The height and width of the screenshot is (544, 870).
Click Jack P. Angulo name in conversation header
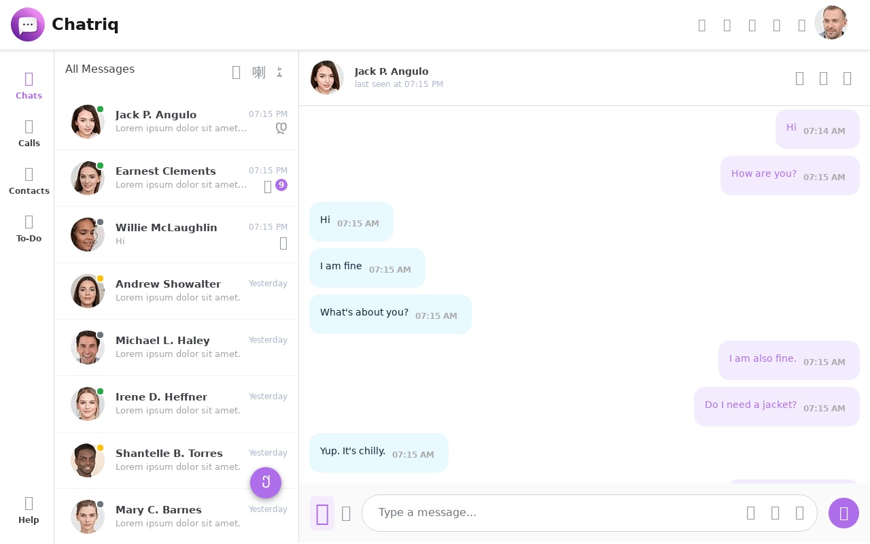click(x=391, y=71)
